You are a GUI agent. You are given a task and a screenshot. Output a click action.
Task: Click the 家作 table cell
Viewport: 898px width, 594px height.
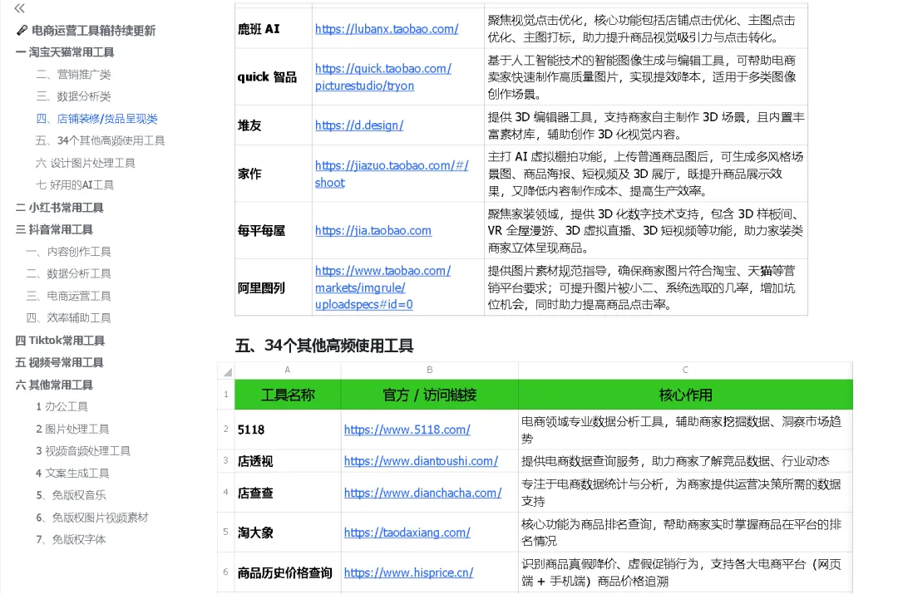pyautogui.click(x=274, y=174)
